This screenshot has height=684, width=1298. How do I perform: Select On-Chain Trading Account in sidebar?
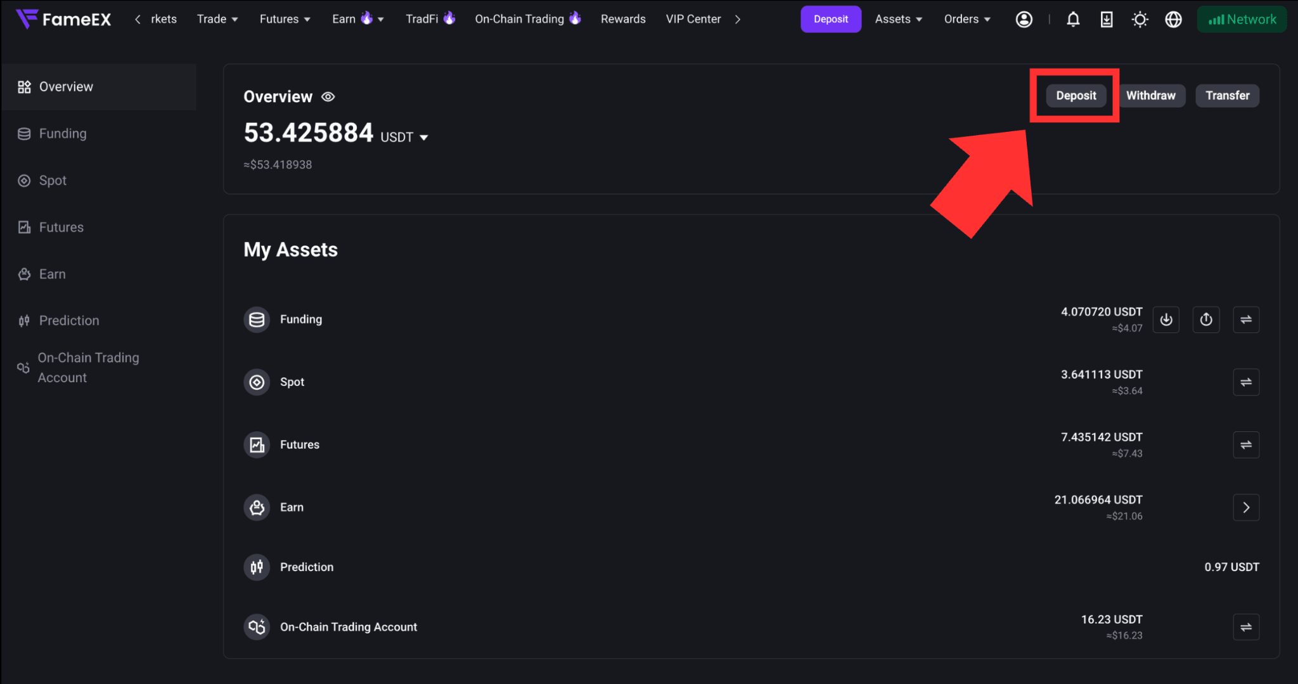coord(99,368)
